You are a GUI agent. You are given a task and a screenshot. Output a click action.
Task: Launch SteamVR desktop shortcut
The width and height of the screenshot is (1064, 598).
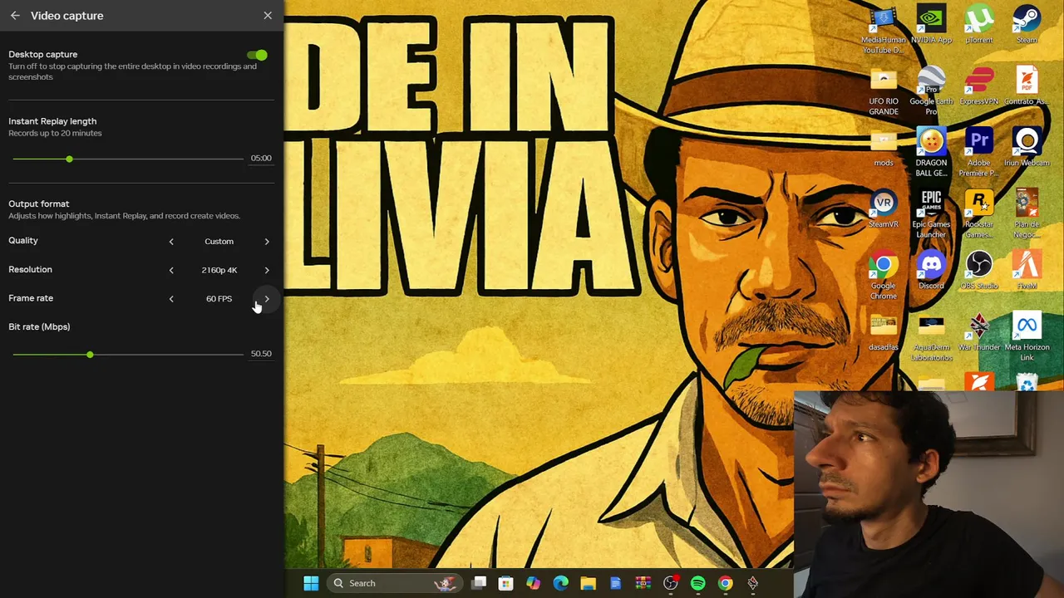click(883, 209)
